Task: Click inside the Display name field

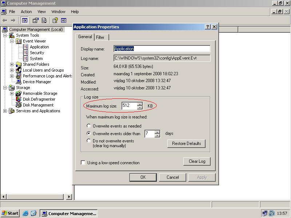Action: coord(160,48)
